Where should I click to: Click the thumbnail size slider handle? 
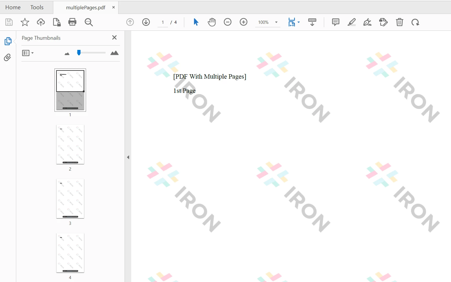point(79,53)
